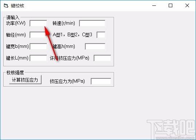The image size is (196, 140).
Task: Click the A型1，B型2，C型3 label text
Action: click(x=72, y=35)
